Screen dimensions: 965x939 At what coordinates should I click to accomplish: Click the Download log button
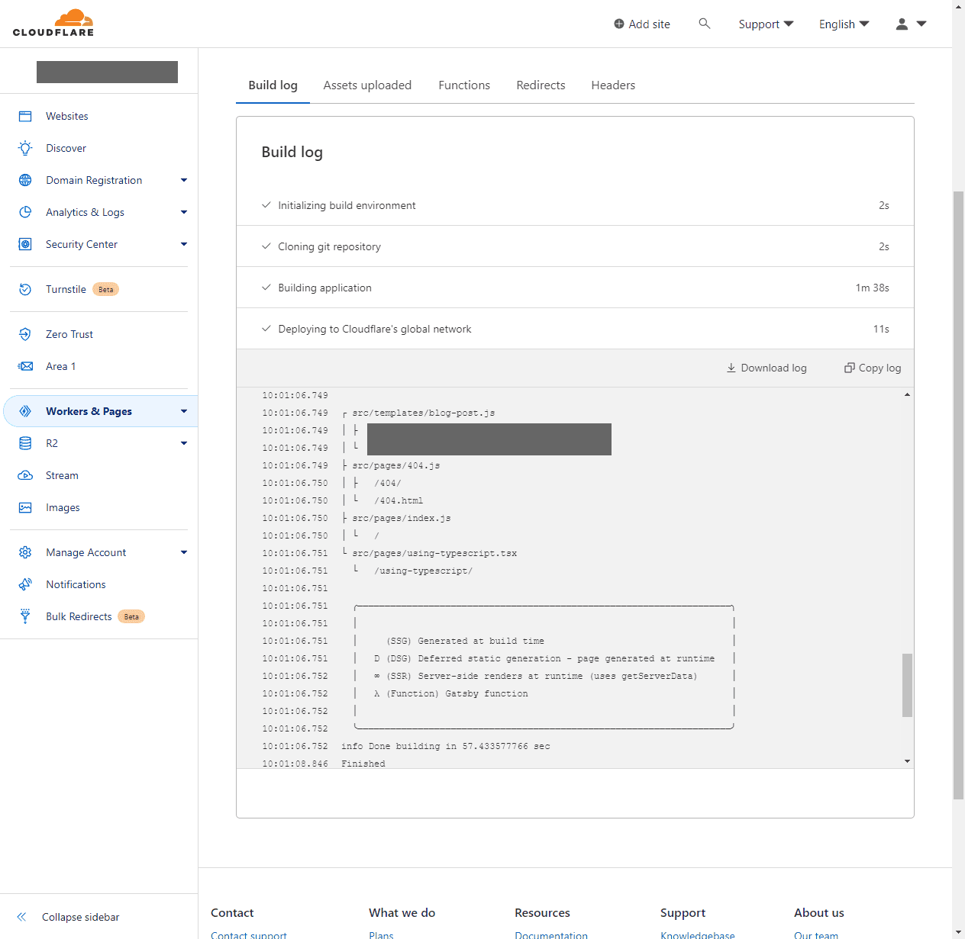767,368
